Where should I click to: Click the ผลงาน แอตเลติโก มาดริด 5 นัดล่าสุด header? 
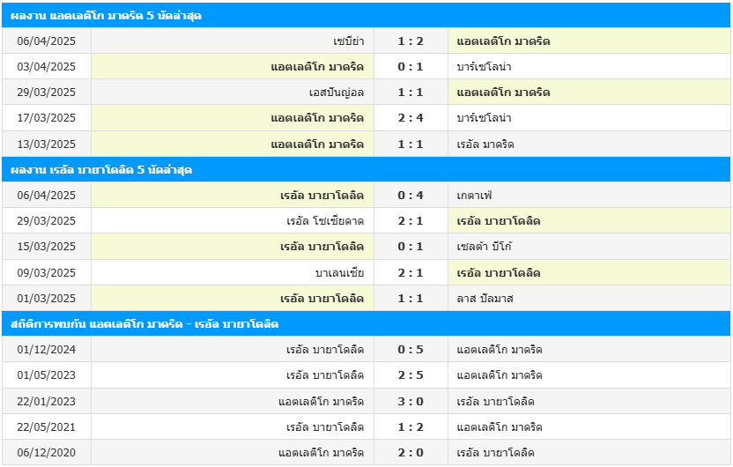[107, 16]
